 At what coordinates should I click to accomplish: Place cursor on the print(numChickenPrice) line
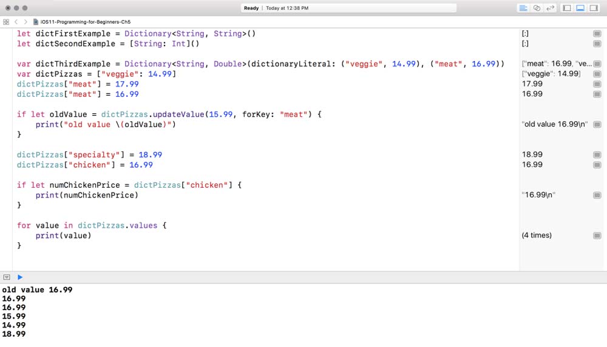(x=86, y=195)
